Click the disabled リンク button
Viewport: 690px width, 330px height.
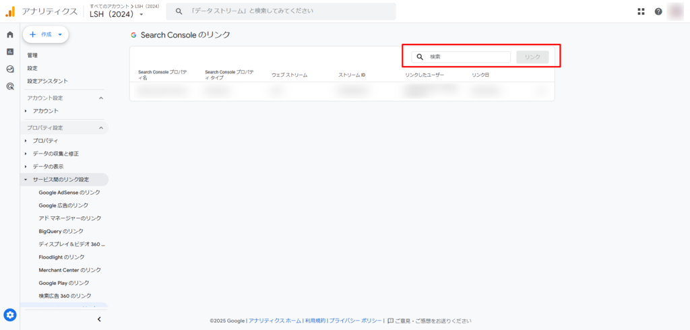[532, 57]
